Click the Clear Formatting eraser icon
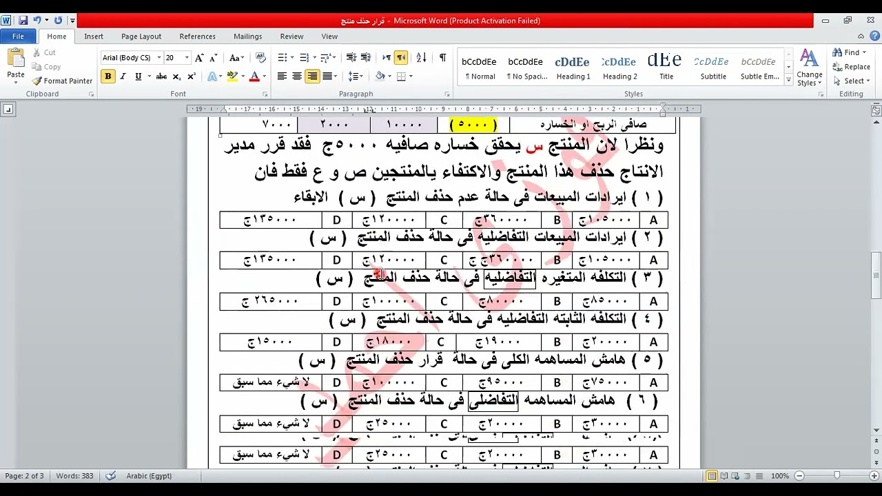Screen dimensions: 882x496 pyautogui.click(x=260, y=58)
